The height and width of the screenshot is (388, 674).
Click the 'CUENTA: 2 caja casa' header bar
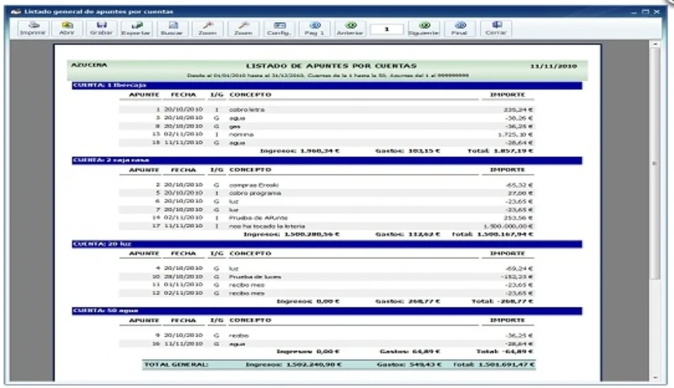(x=326, y=161)
